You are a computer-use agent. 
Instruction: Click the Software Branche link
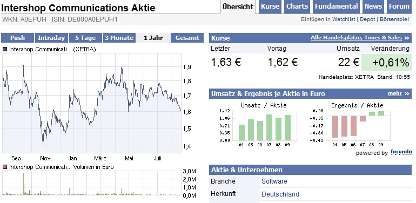(x=274, y=181)
